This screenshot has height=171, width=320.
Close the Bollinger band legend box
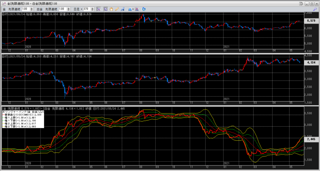coord(43,112)
